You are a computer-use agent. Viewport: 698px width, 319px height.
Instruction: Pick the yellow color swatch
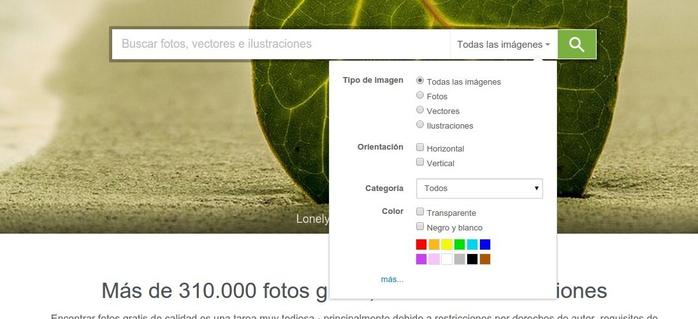tap(447, 245)
